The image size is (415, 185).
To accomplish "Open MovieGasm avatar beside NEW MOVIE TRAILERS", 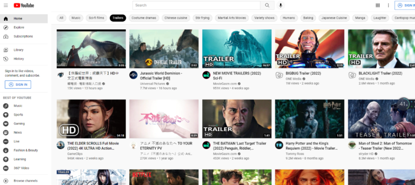I will [206, 75].
